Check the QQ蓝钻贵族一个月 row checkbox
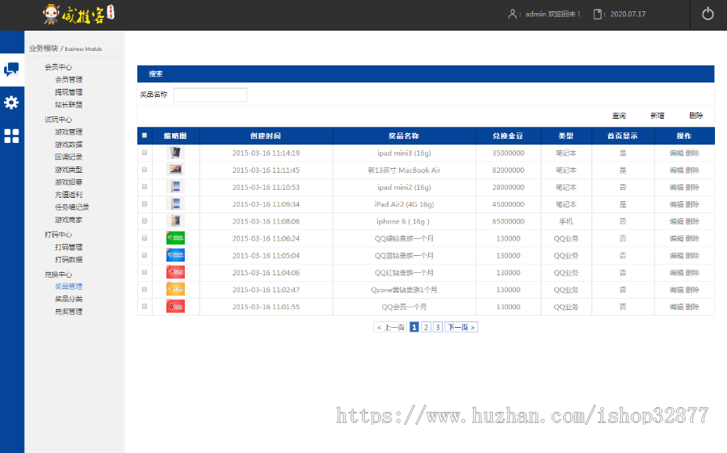The width and height of the screenshot is (727, 453). pyautogui.click(x=145, y=255)
